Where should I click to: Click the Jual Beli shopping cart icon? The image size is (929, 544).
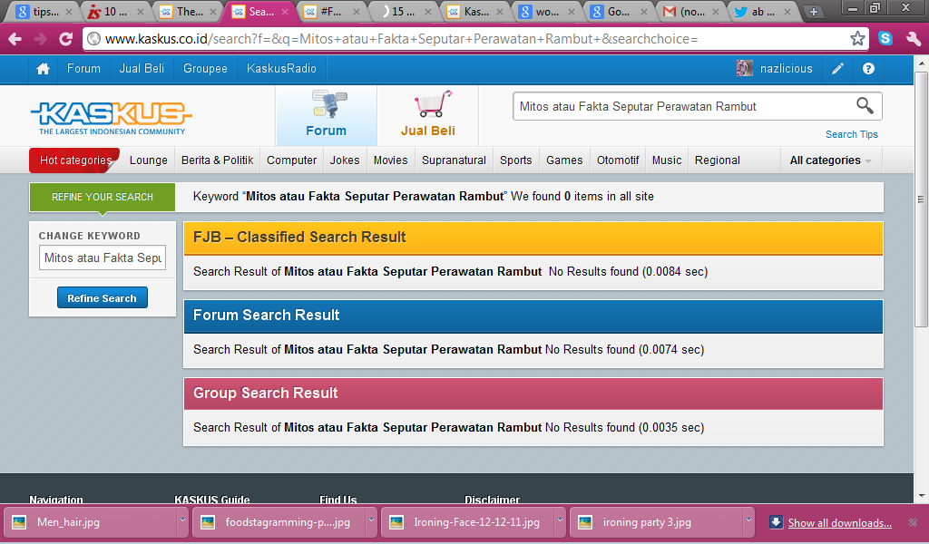click(x=434, y=104)
